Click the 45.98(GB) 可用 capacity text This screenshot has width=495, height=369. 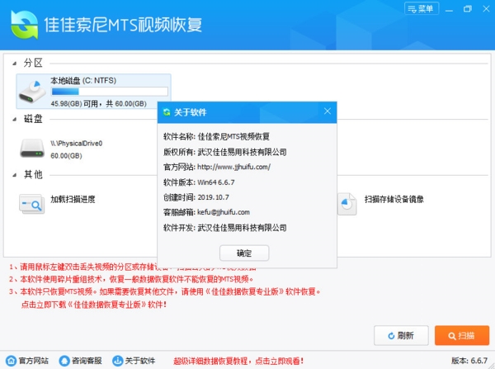98,104
